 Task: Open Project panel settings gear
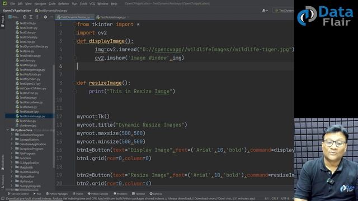(45, 17)
